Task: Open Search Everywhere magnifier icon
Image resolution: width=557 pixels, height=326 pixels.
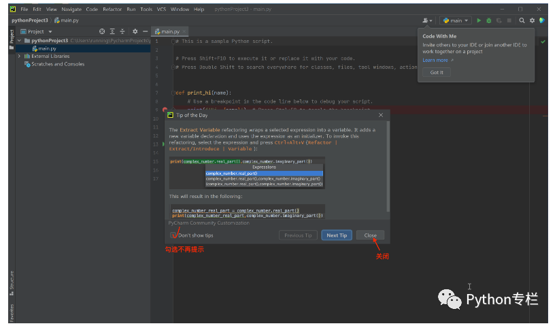Action: (x=522, y=20)
